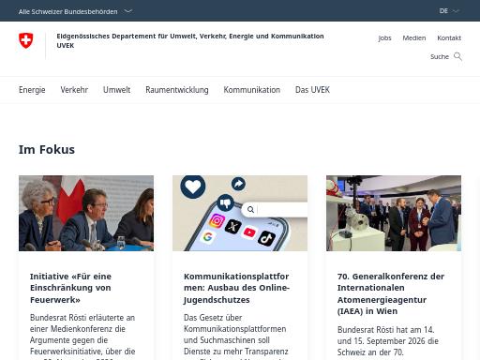Image resolution: width=480 pixels, height=360 pixels.
Task: Click the Alle Schweizer Bundesbehörden label
Action: point(67,11)
